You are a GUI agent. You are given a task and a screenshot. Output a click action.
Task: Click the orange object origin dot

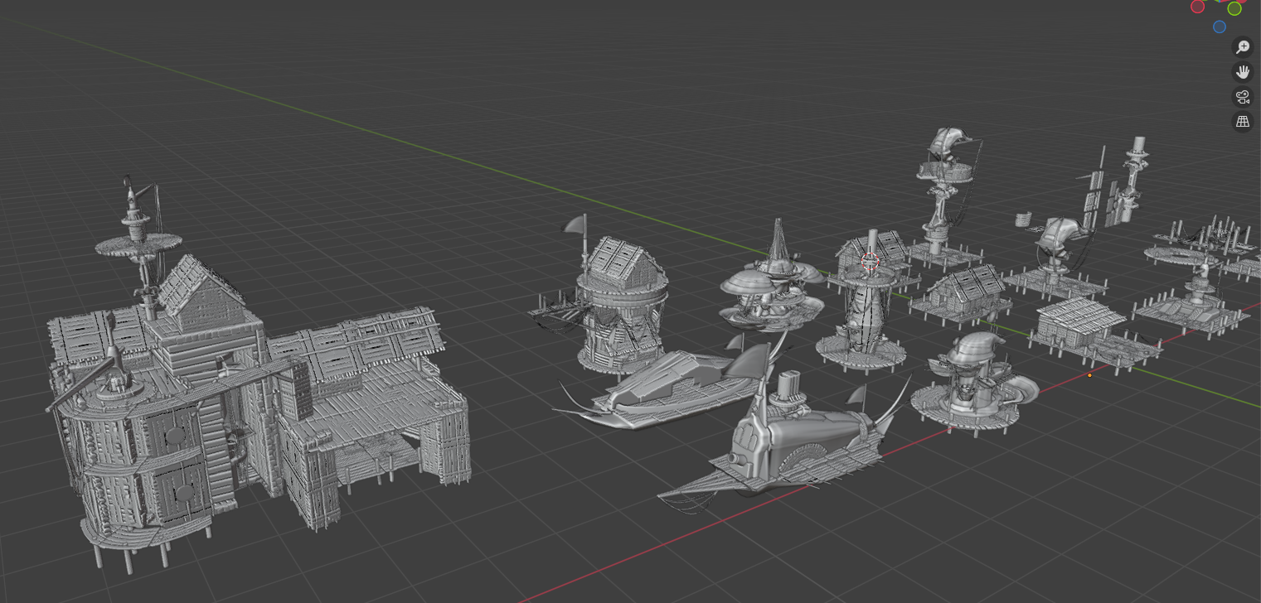pyautogui.click(x=1089, y=375)
